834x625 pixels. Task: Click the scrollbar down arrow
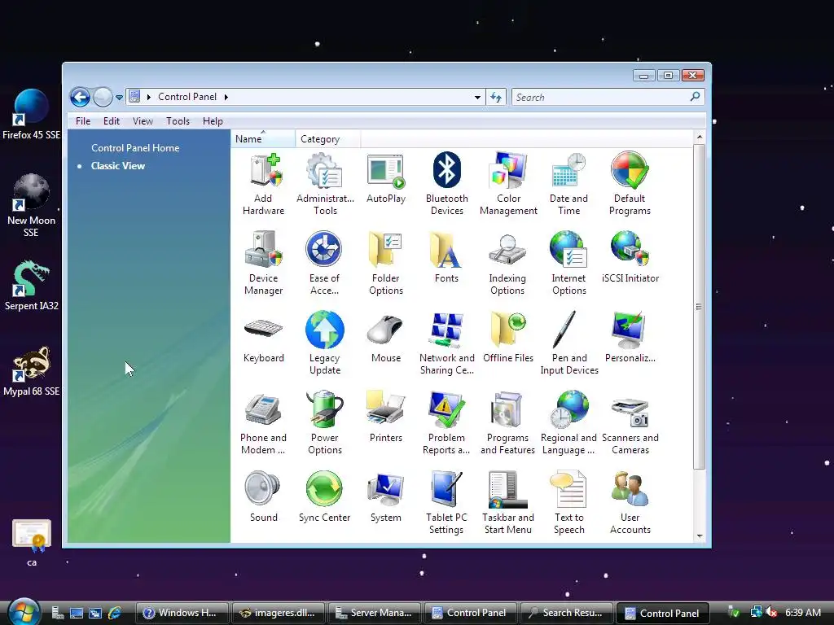pos(700,536)
